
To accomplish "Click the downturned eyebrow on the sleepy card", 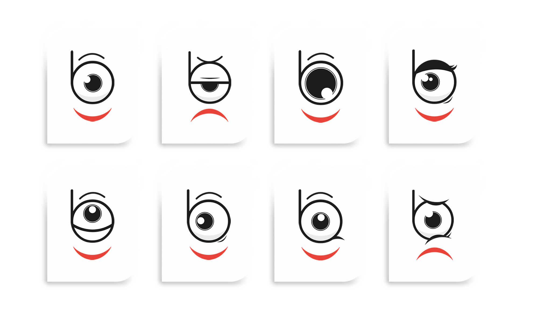I will [x=210, y=59].
